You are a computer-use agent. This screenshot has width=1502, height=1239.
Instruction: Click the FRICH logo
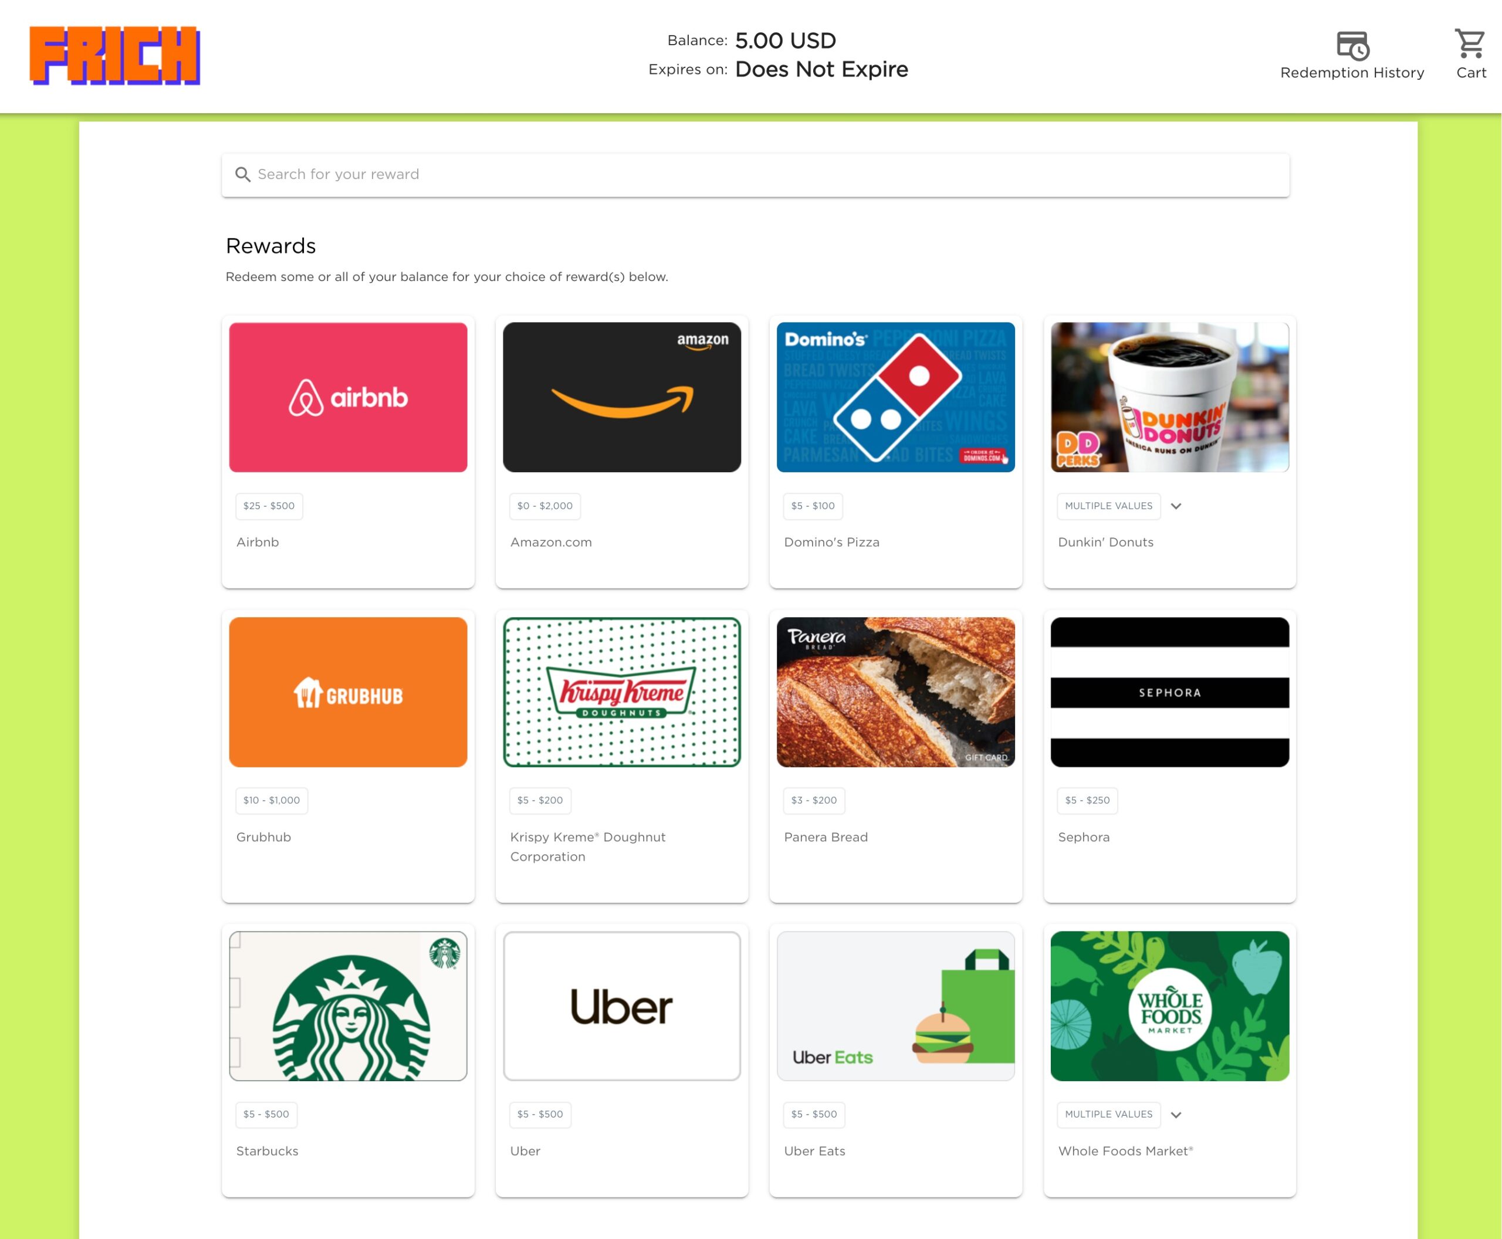tap(115, 56)
